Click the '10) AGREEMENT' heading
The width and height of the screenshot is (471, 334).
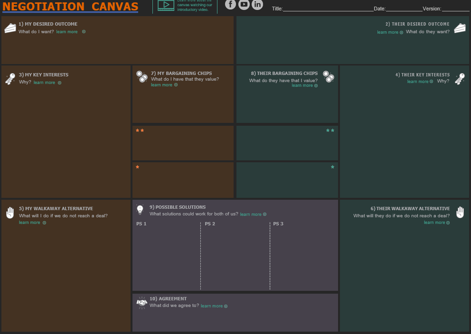(168, 298)
